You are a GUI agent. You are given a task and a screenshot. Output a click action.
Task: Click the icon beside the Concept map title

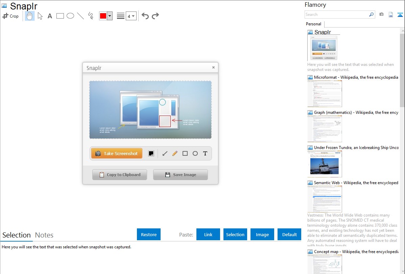(x=310, y=252)
